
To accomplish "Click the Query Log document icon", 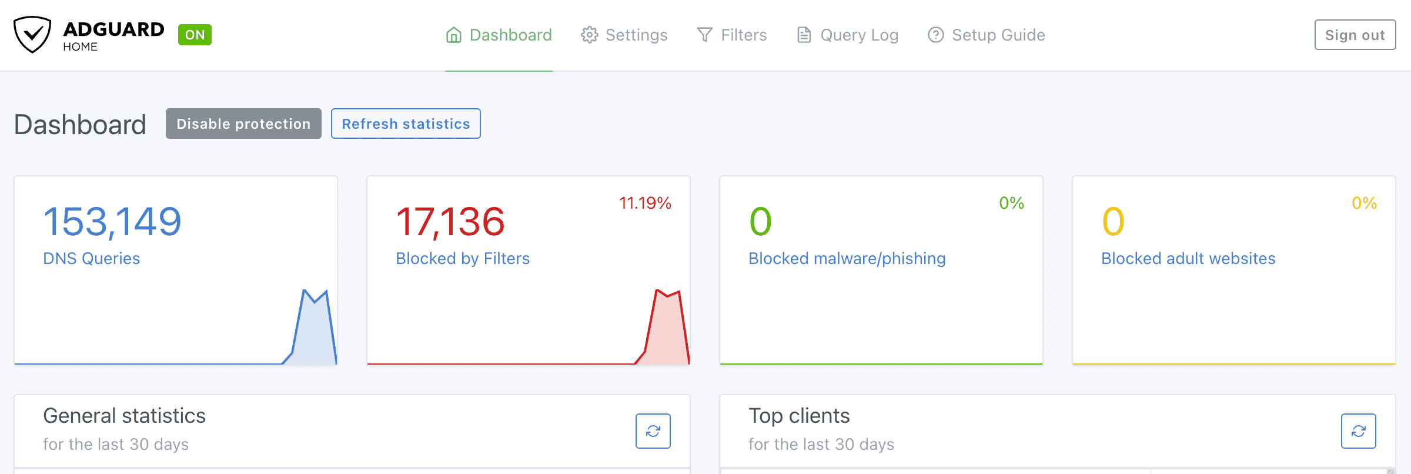I will click(804, 35).
